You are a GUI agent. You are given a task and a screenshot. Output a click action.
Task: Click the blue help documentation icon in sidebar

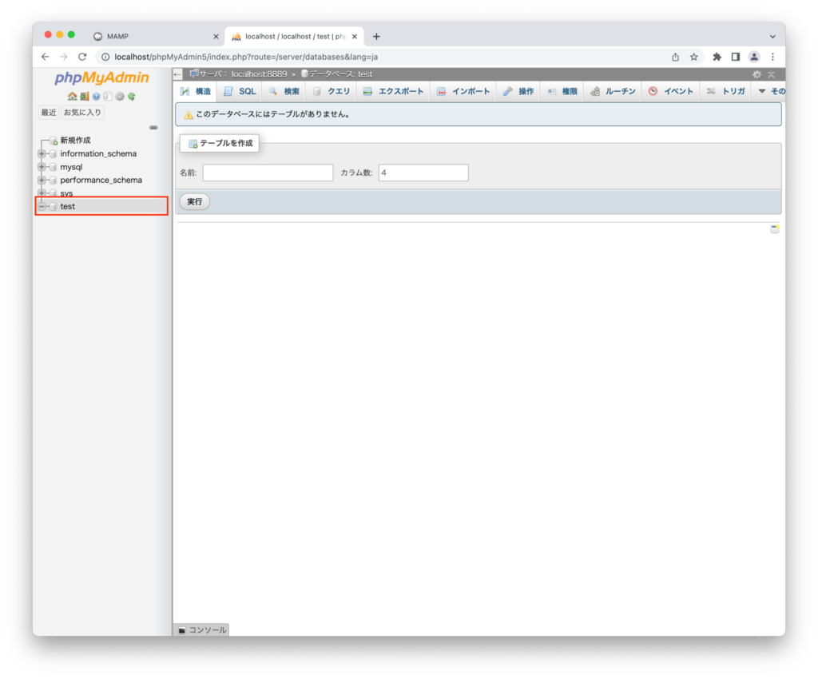(x=96, y=97)
